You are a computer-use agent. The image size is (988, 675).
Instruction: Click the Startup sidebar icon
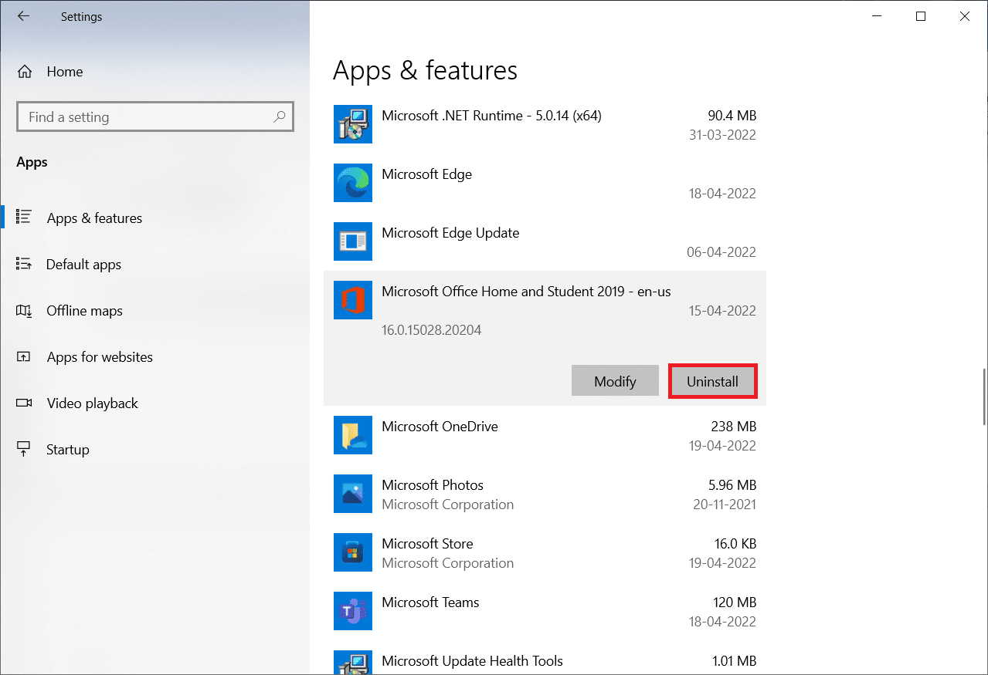(x=23, y=450)
